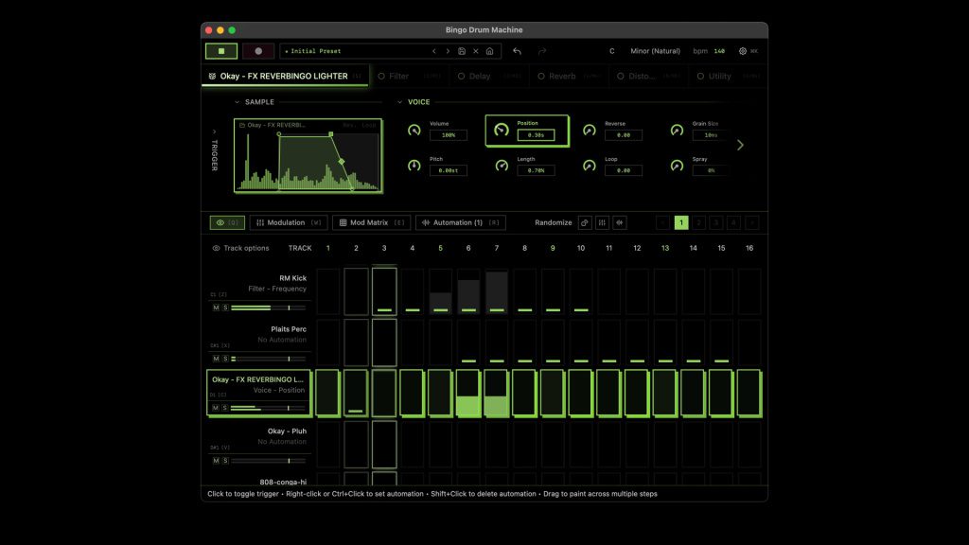Enable the Filter effect power toggle
This screenshot has width=969, height=545.
coord(382,76)
